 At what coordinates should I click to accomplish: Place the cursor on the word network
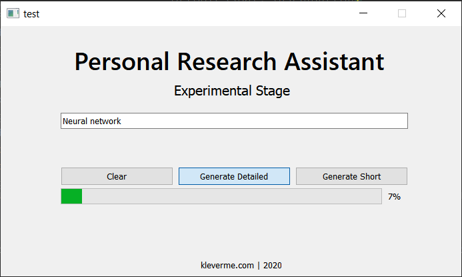point(105,121)
